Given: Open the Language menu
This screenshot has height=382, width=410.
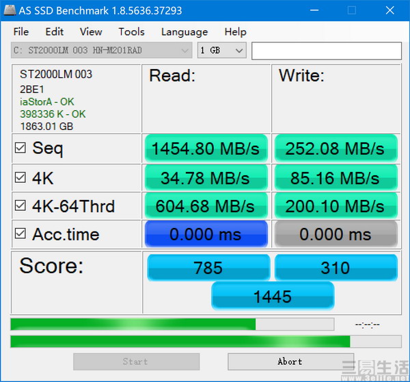Looking at the screenshot, I should coord(184,32).
